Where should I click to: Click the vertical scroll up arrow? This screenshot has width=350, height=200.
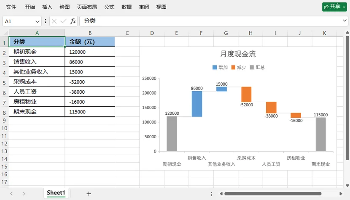(347, 33)
